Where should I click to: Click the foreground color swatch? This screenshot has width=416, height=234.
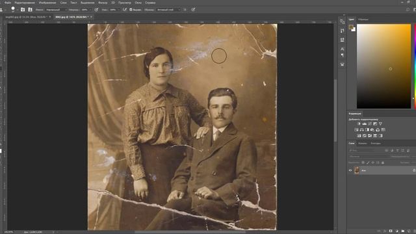point(351,27)
